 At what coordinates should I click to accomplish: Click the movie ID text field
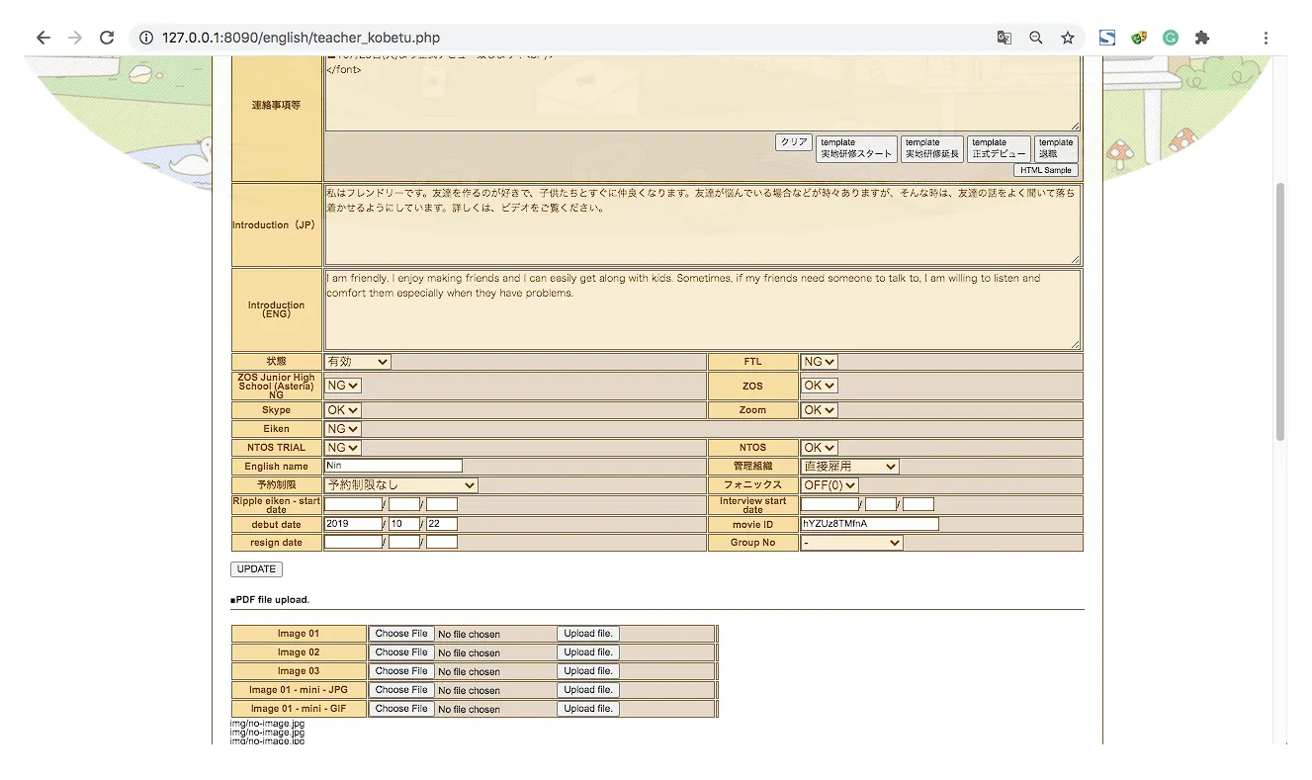coord(869,524)
